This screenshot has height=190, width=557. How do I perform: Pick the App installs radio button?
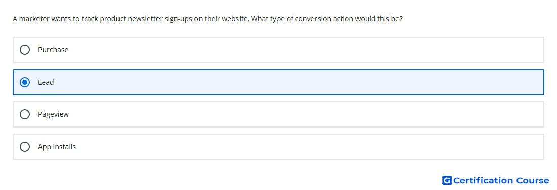[25, 147]
